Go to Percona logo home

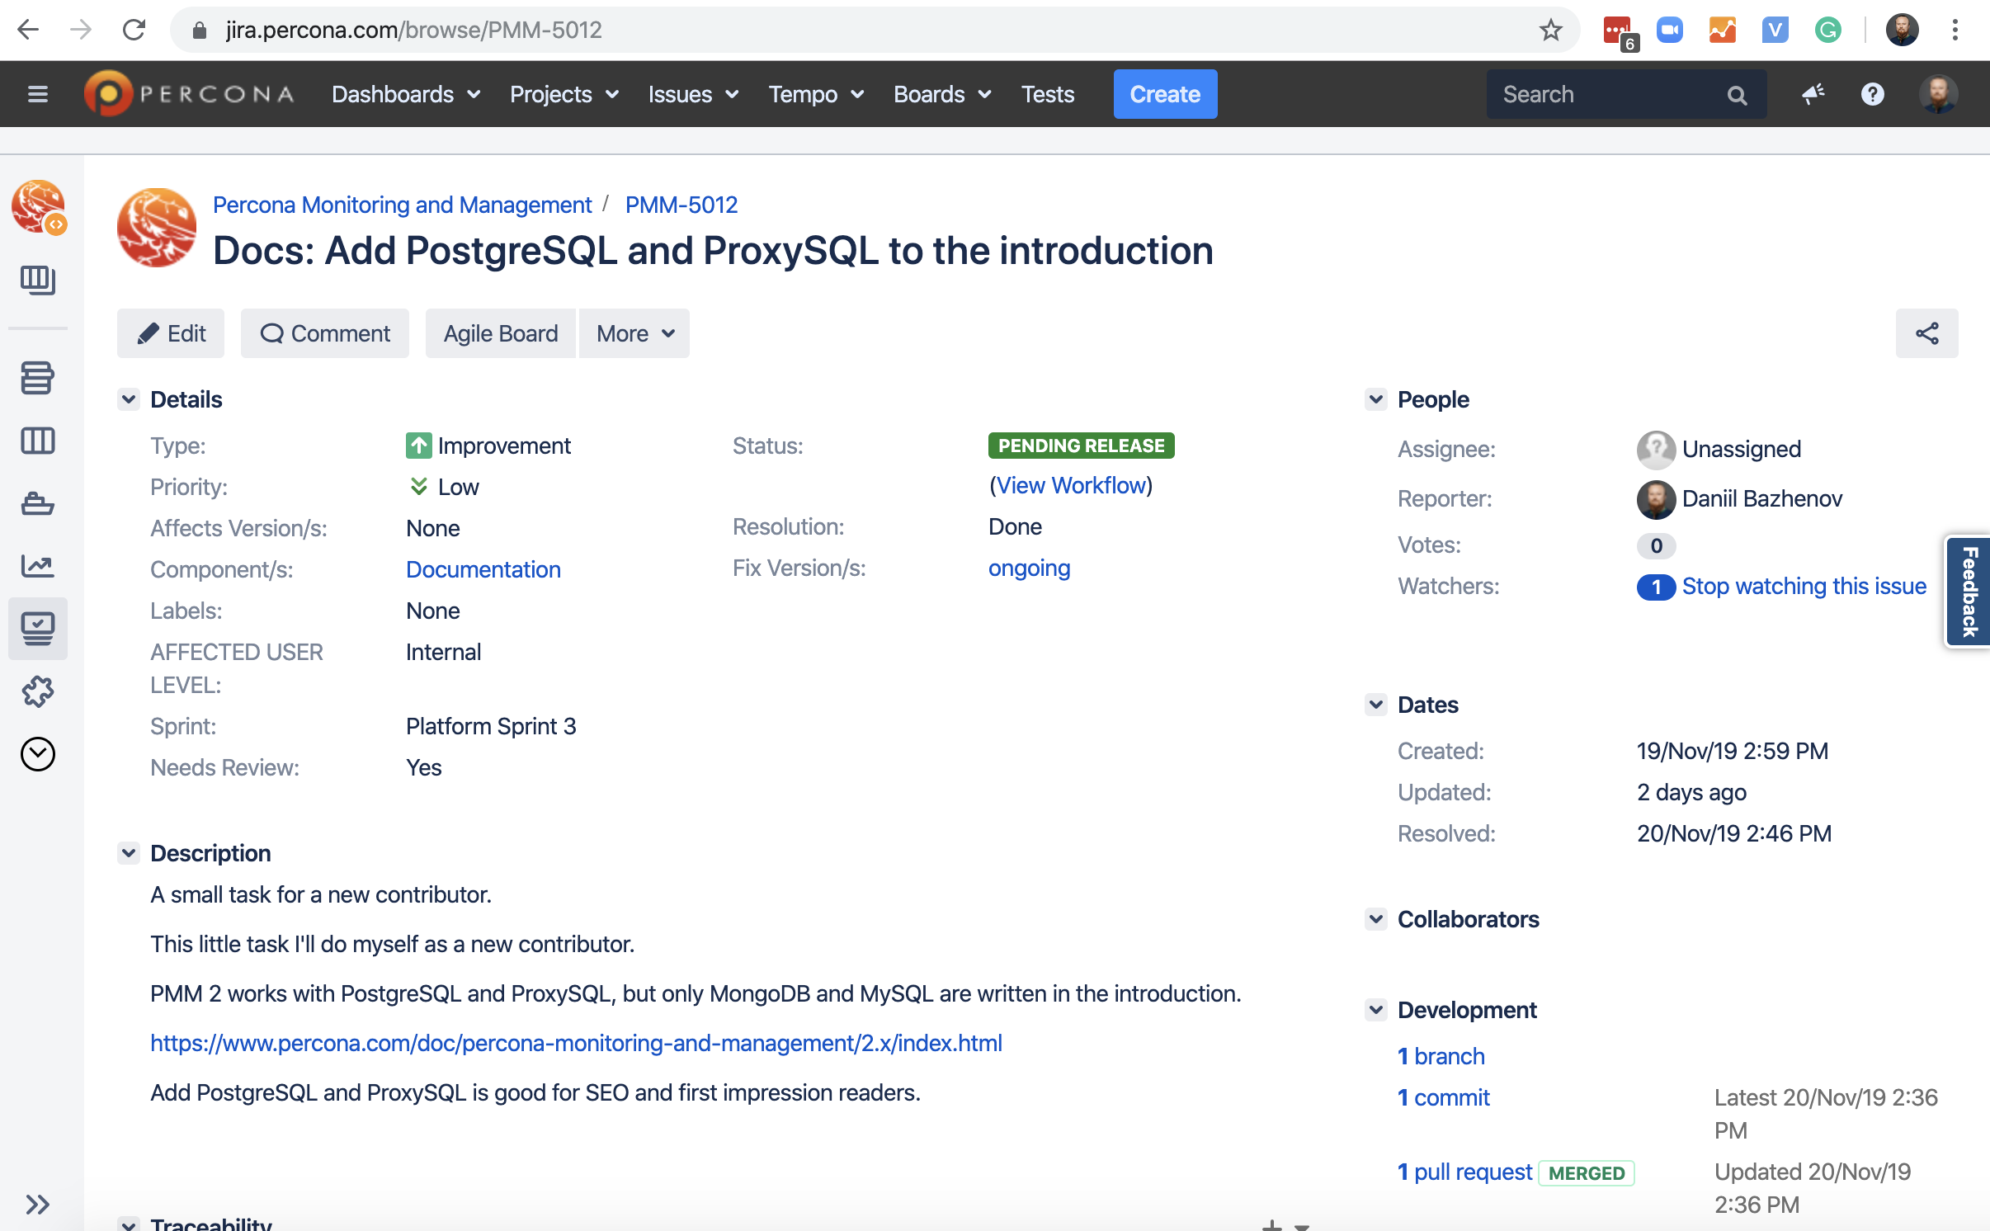189,94
